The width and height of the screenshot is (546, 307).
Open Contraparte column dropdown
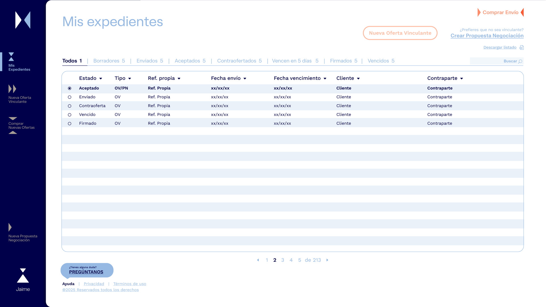(462, 78)
